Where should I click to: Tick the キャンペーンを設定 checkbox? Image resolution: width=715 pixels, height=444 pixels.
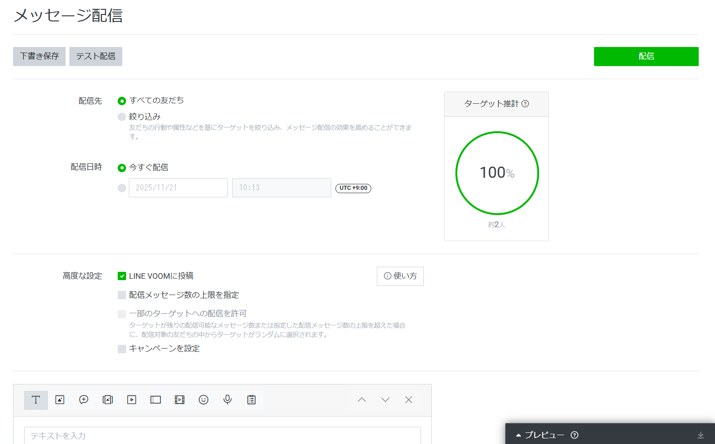pos(122,349)
